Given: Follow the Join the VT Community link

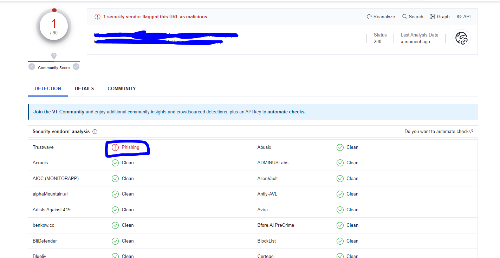Looking at the screenshot, I should tap(59, 112).
